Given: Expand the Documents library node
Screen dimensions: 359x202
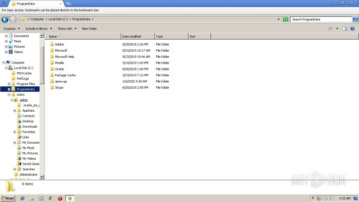Looking at the screenshot, I should (x=6, y=36).
